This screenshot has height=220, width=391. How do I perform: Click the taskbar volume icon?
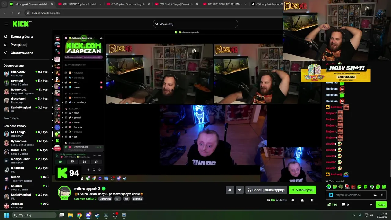tap(371, 215)
